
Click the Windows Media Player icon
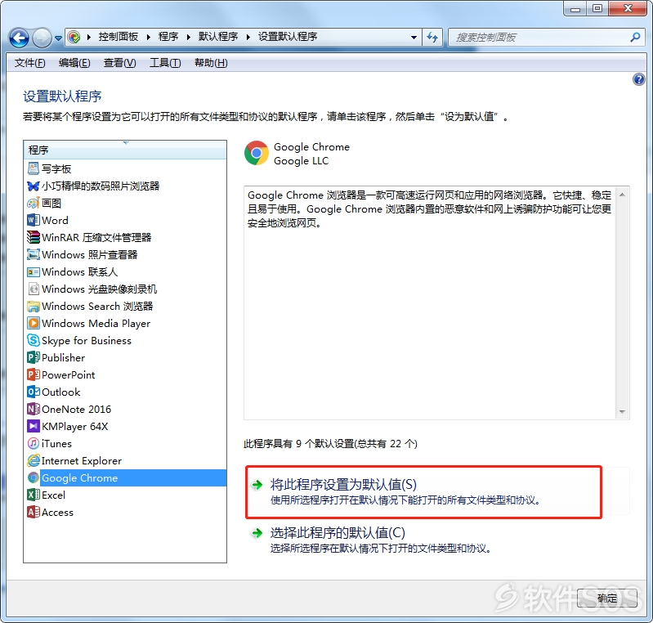(34, 323)
